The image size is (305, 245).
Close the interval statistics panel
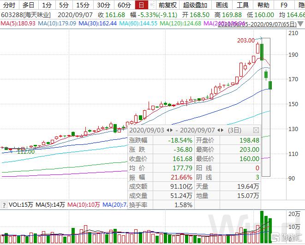coord(256,130)
